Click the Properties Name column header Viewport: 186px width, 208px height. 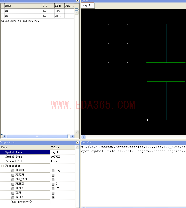(x=25, y=147)
